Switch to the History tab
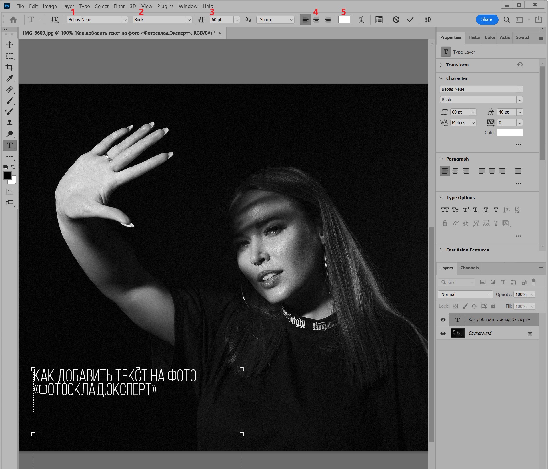548x469 pixels. point(474,37)
